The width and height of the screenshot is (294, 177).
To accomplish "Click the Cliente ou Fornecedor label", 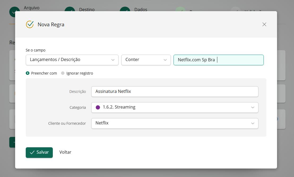I will coord(67,123).
